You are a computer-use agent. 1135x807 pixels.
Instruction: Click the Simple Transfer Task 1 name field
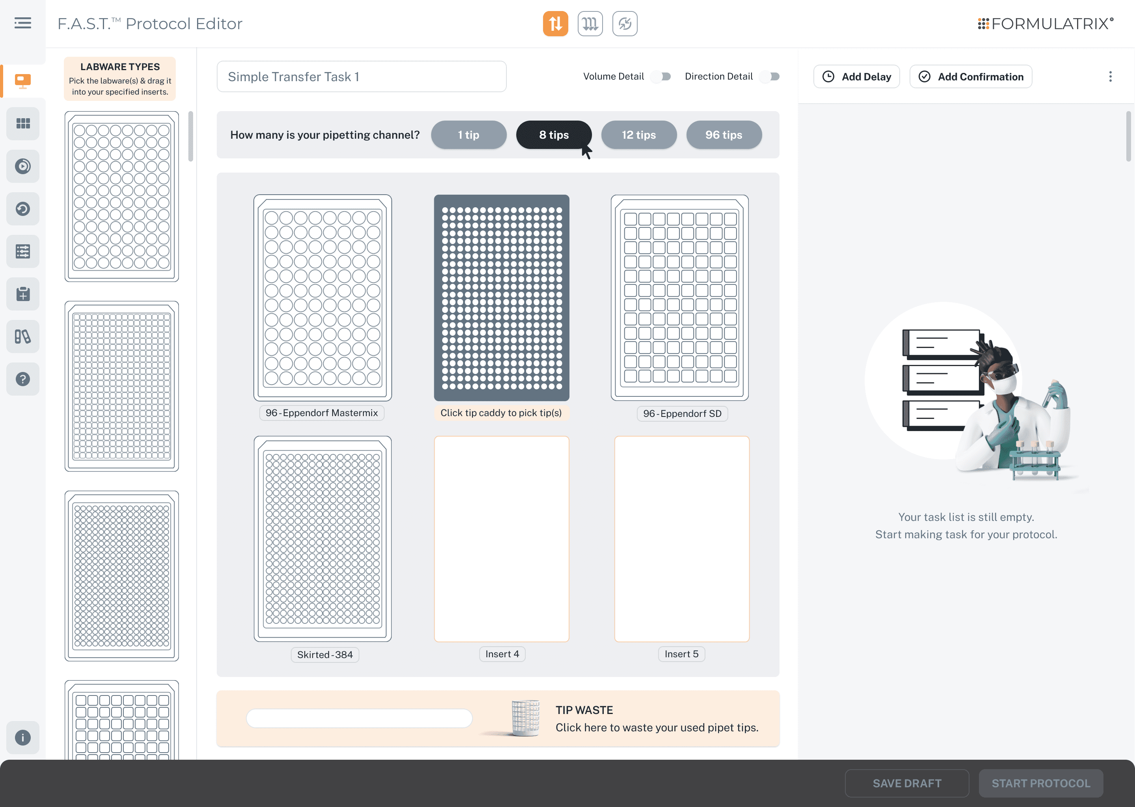tap(361, 76)
